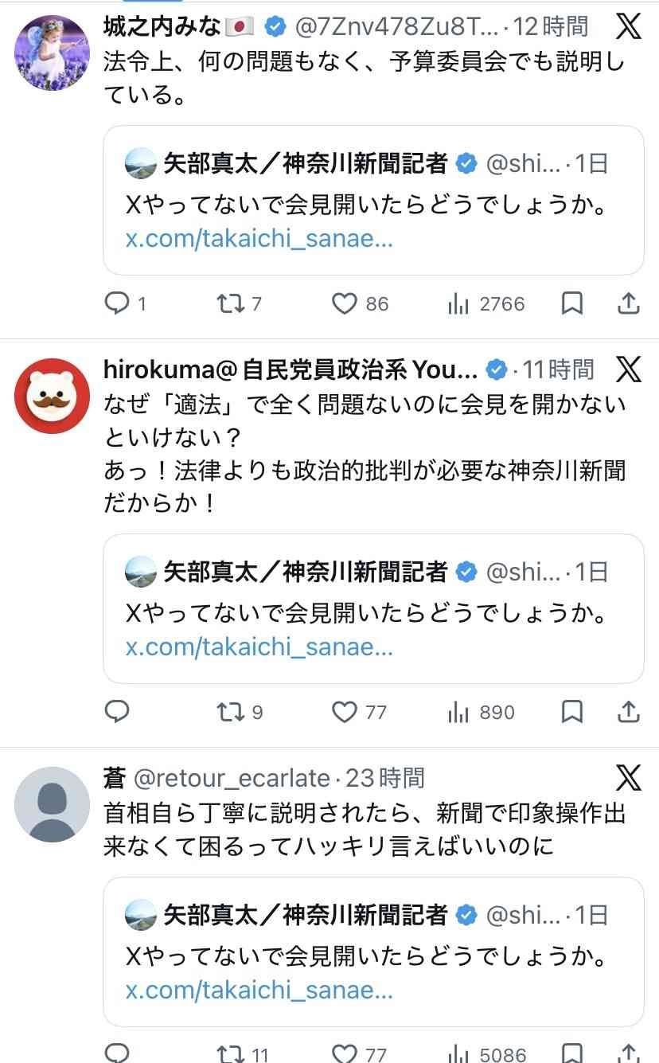659x1063 pixels.
Task: Repost 城之内みな's post with 7 reposts
Action: click(232, 303)
